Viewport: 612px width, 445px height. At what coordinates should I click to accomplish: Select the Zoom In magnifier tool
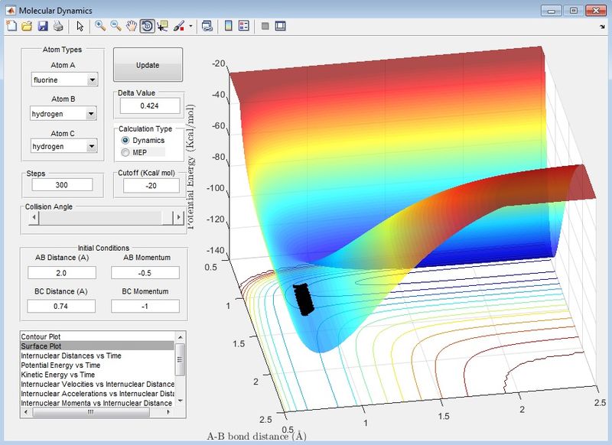[99, 26]
